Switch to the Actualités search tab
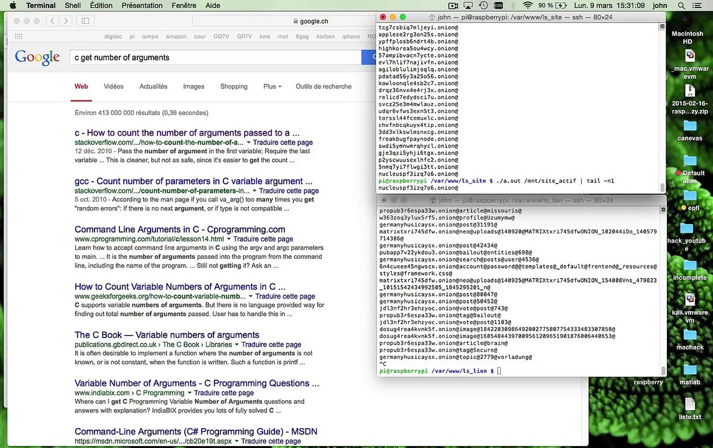 pyautogui.click(x=153, y=86)
